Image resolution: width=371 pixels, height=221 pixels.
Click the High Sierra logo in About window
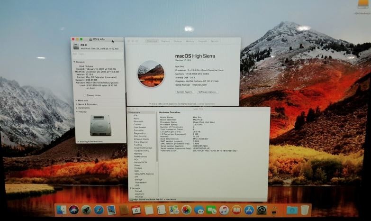pos(151,74)
